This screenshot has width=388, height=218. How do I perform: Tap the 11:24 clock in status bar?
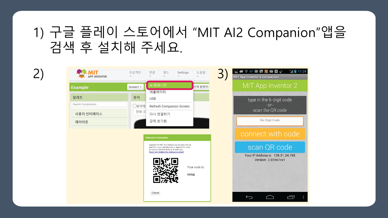(302, 71)
